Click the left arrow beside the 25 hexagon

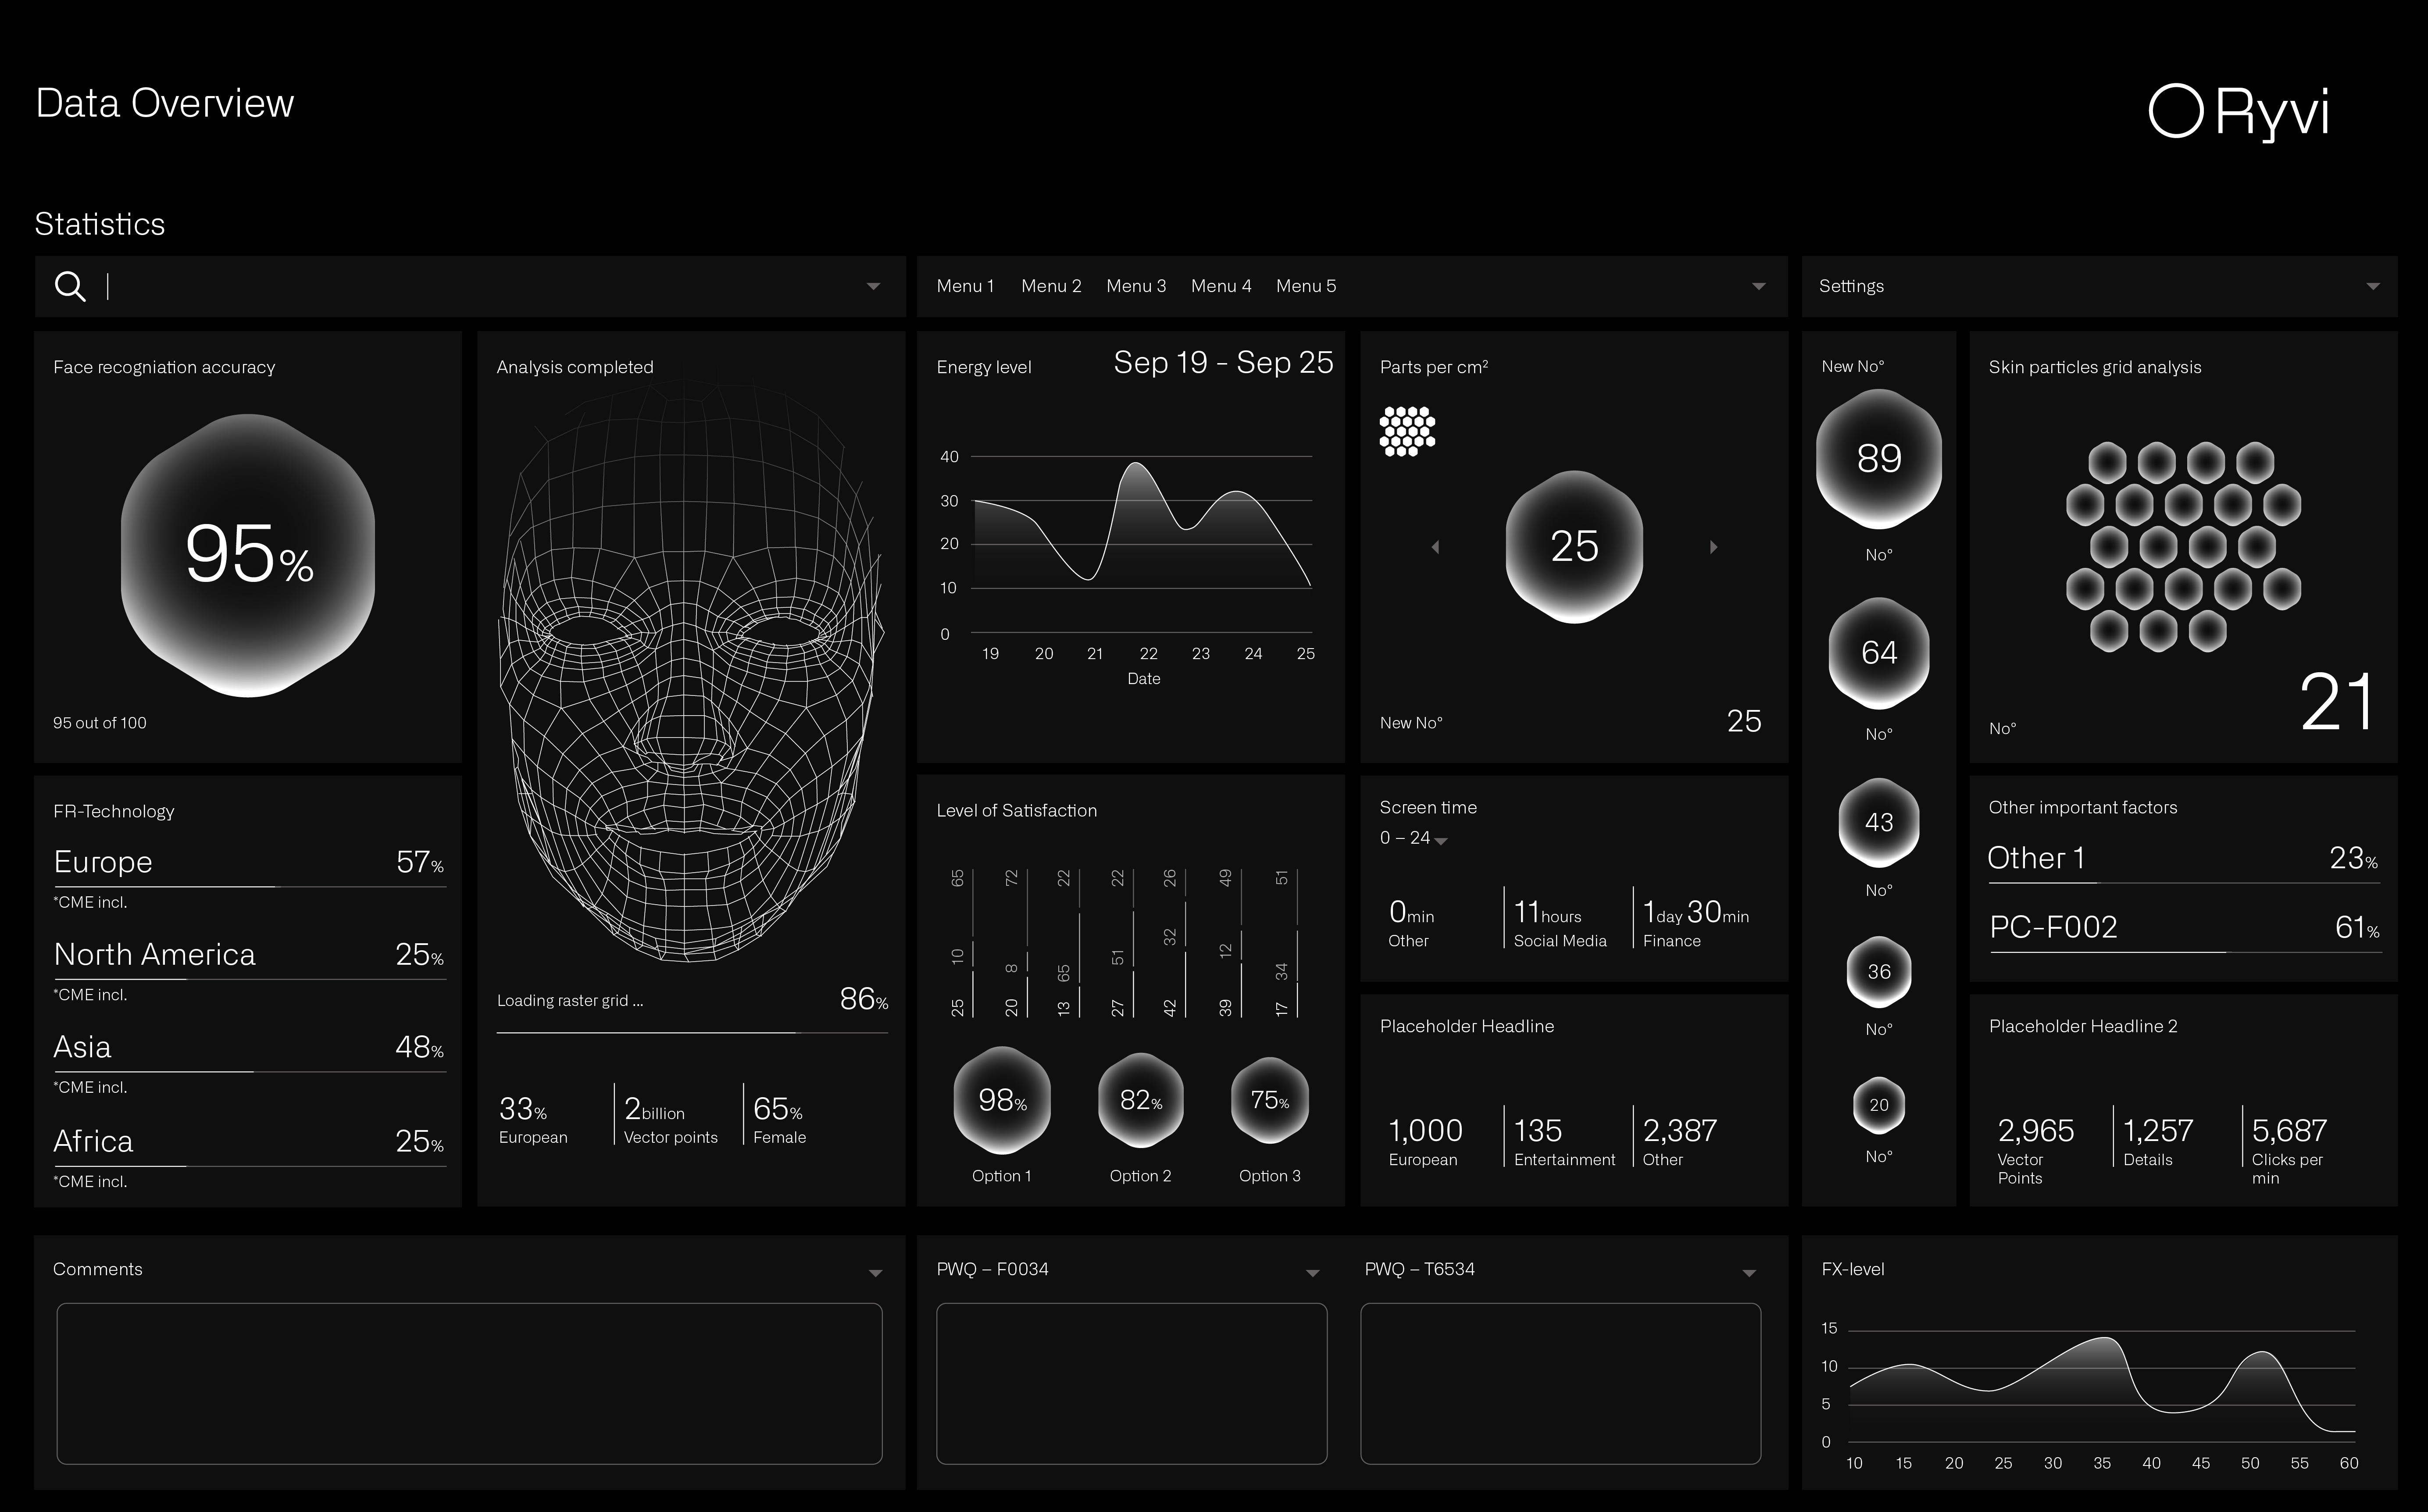(1436, 546)
